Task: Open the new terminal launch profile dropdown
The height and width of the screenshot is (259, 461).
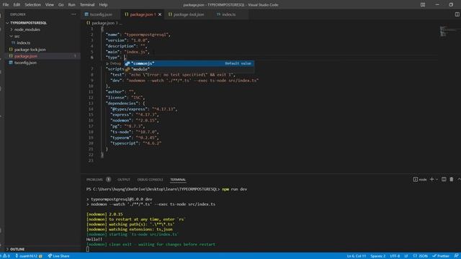Action: pyautogui.click(x=437, y=179)
